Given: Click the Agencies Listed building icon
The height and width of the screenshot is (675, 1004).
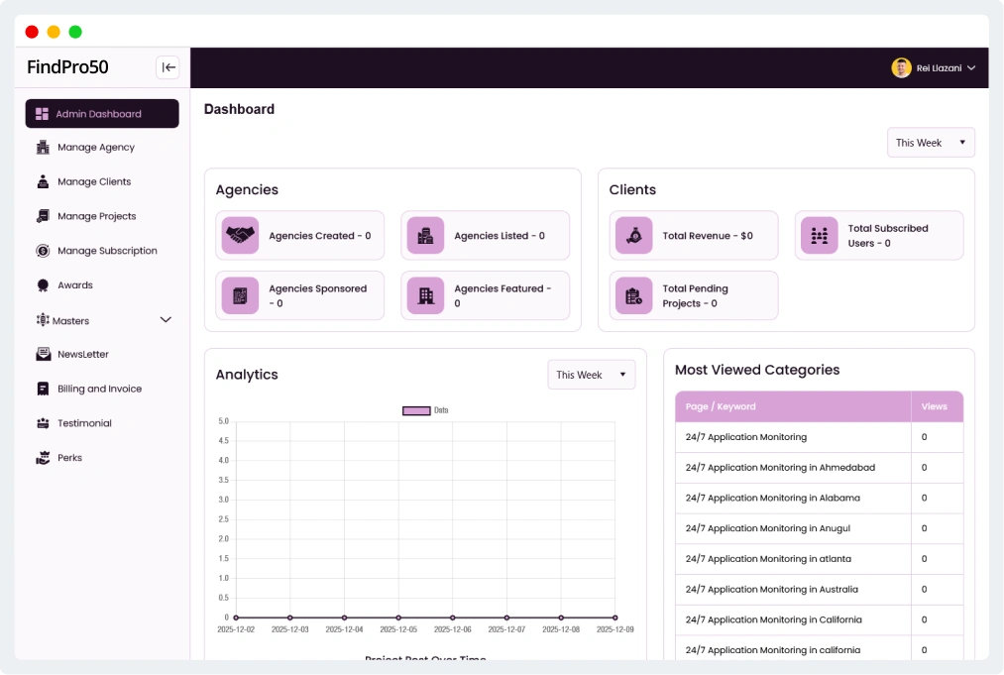Looking at the screenshot, I should coord(425,236).
